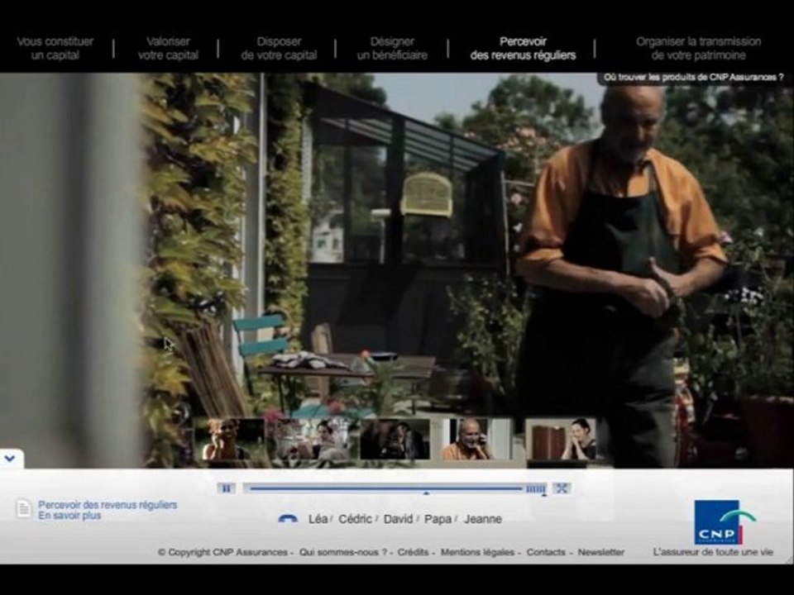
Task: Choose Léa's story link
Action: pos(318,519)
